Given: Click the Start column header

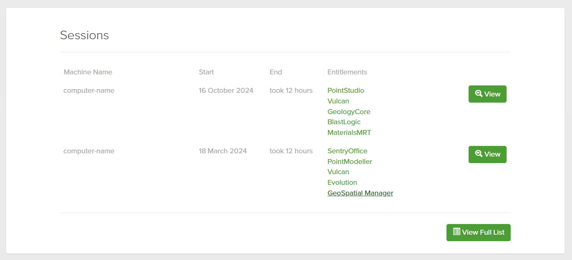Looking at the screenshot, I should [206, 72].
